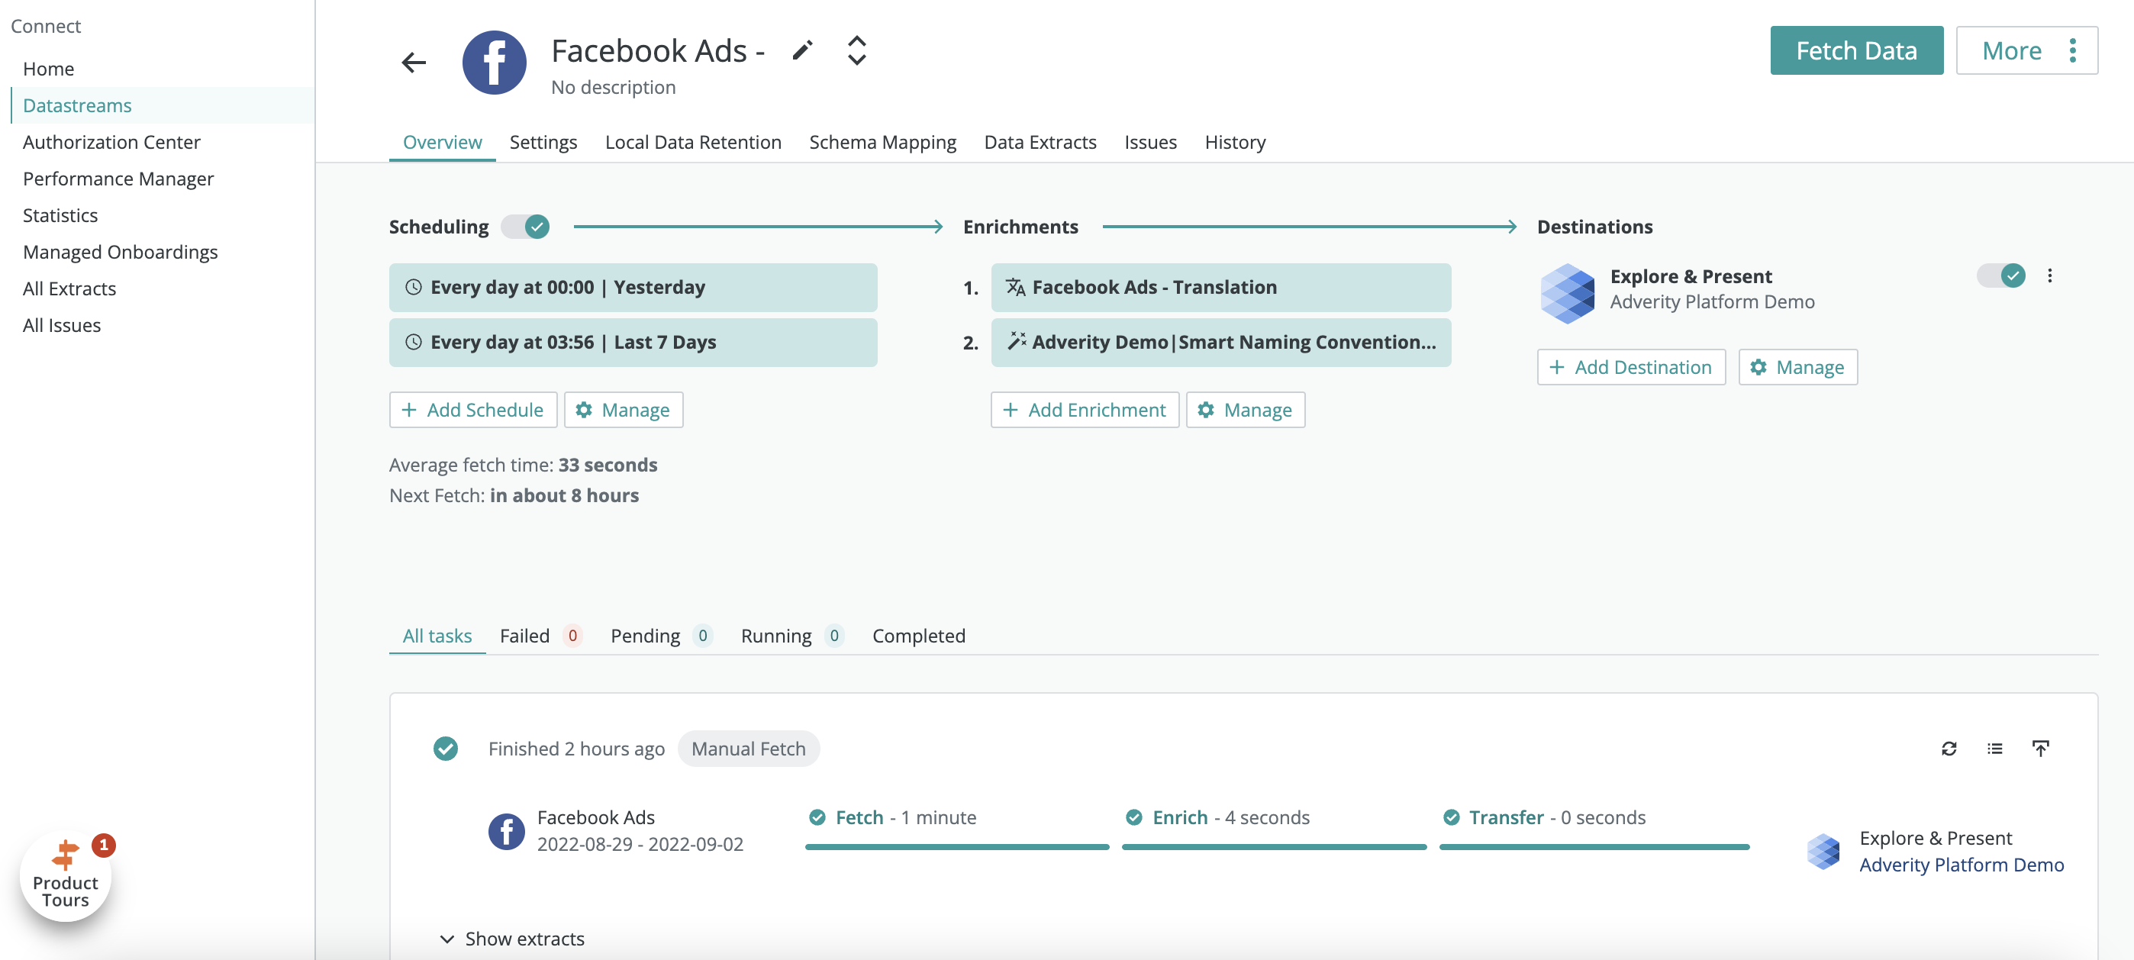Open the History tab
Viewport: 2134px width, 960px height.
tap(1234, 143)
